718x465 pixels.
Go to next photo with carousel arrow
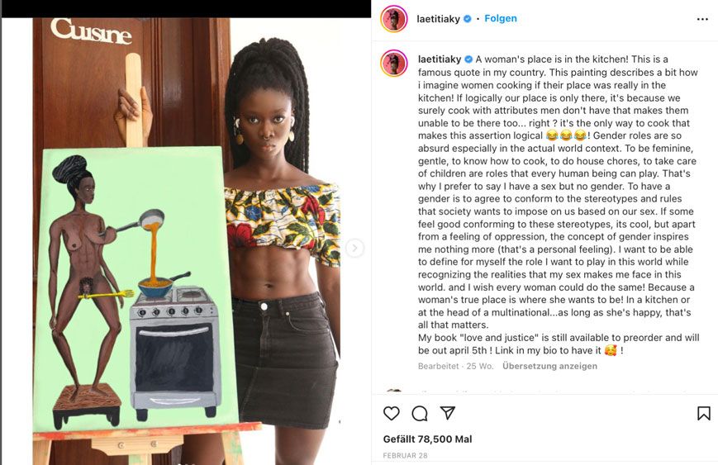coord(354,248)
